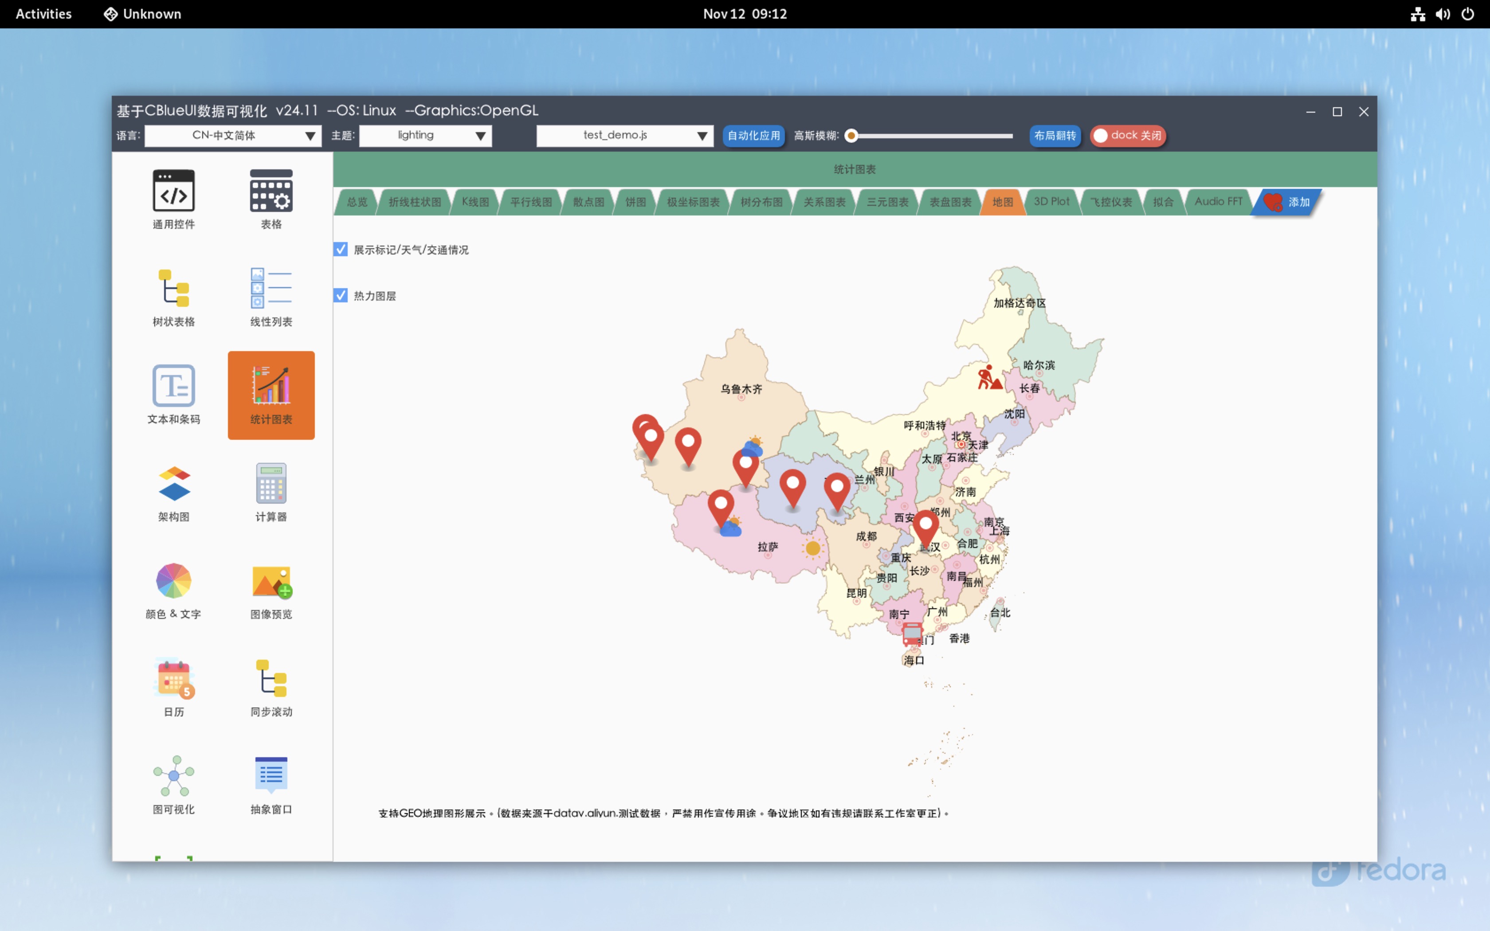The height and width of the screenshot is (931, 1490).
Task: Toggle the dock 关闭 switch
Action: [1128, 136]
